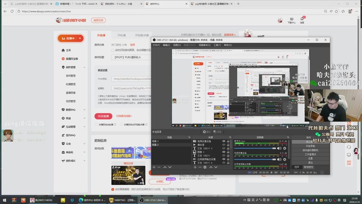Click 房间标题 input field
The width and height of the screenshot is (362, 204).
pyautogui.click(x=131, y=57)
